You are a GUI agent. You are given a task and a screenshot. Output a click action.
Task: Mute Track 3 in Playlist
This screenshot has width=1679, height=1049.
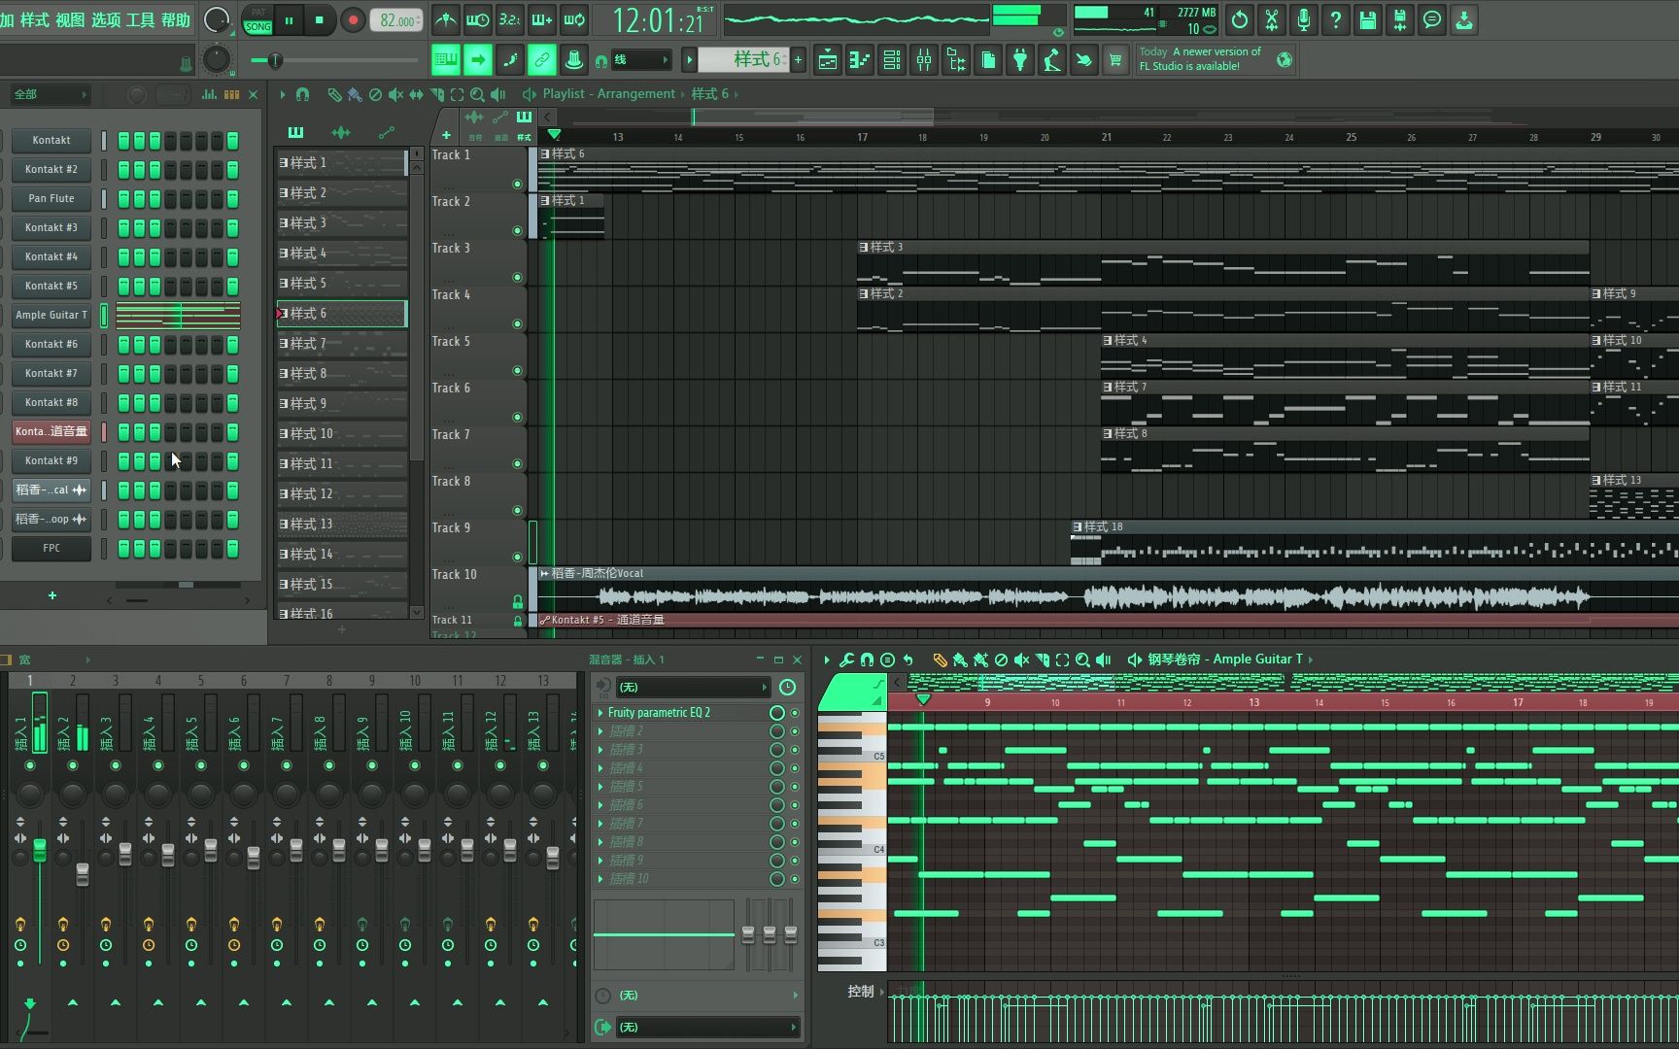click(x=517, y=277)
